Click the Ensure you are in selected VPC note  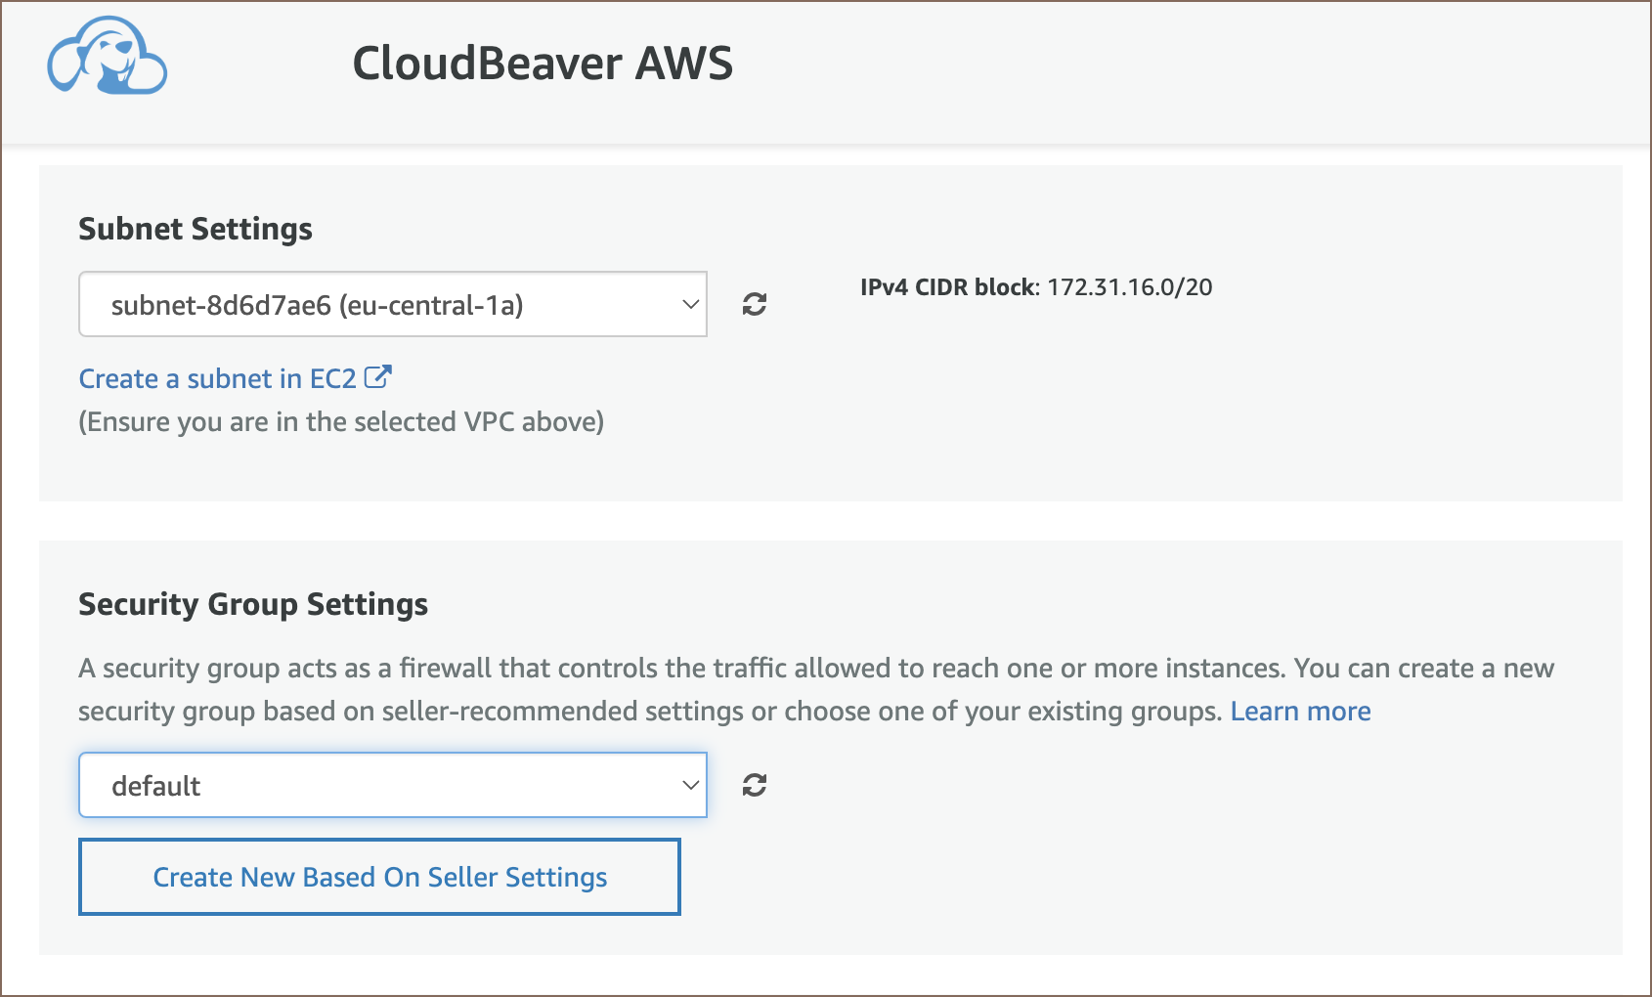click(341, 422)
